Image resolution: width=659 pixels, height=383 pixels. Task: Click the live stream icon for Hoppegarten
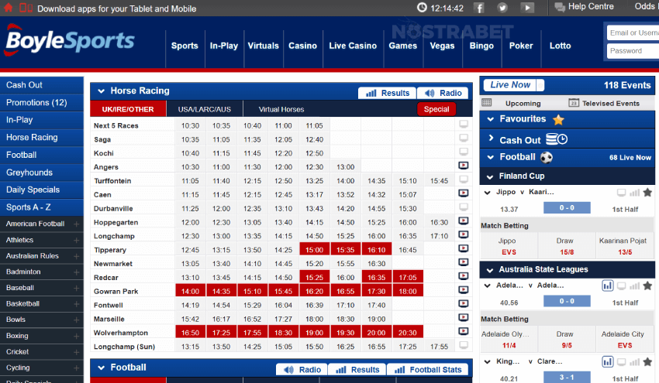pyautogui.click(x=463, y=221)
